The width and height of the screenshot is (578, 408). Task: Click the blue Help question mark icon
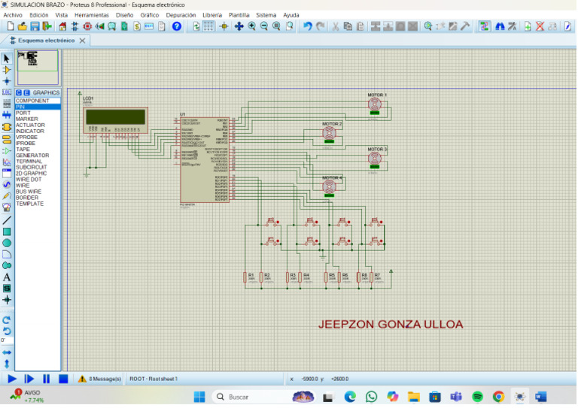[x=177, y=26]
